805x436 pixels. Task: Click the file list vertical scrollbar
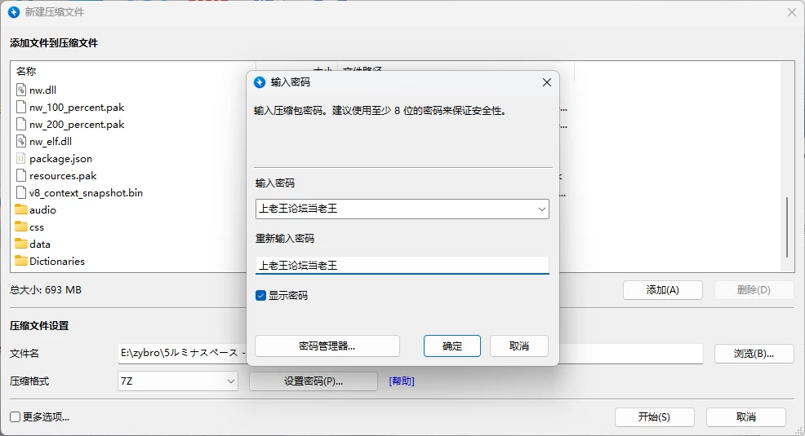click(787, 228)
